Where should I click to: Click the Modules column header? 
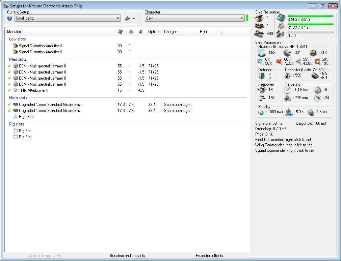(x=60, y=32)
